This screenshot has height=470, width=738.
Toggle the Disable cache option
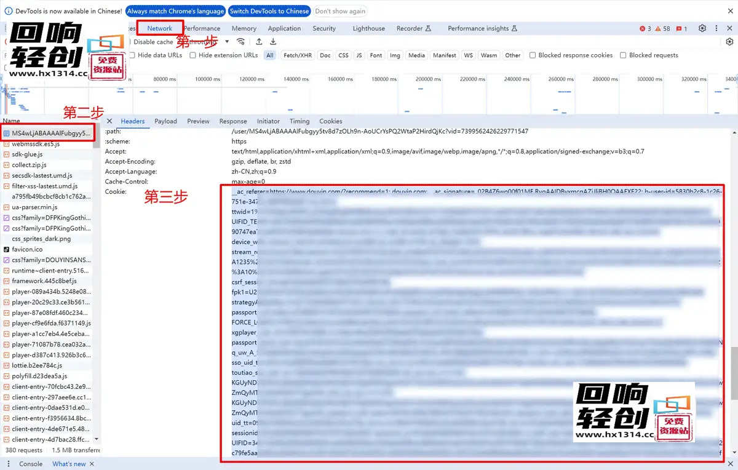click(x=153, y=42)
